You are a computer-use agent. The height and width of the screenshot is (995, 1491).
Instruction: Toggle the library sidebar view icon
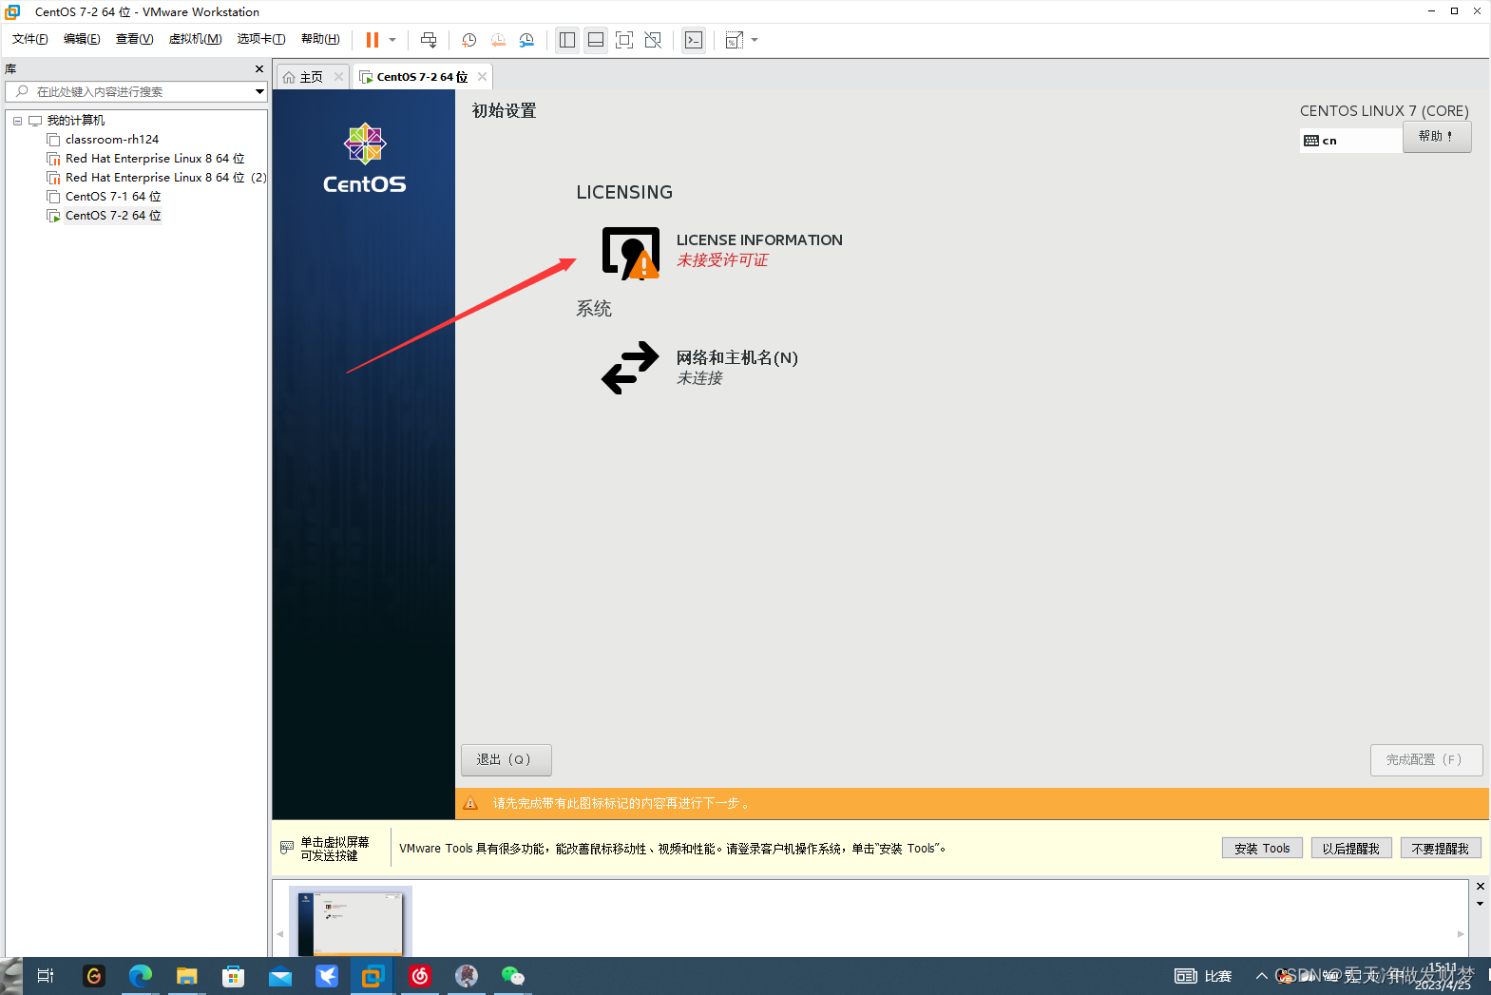(567, 40)
